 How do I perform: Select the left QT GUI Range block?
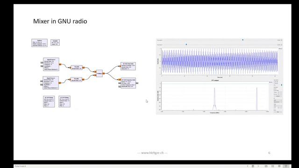tap(49, 101)
